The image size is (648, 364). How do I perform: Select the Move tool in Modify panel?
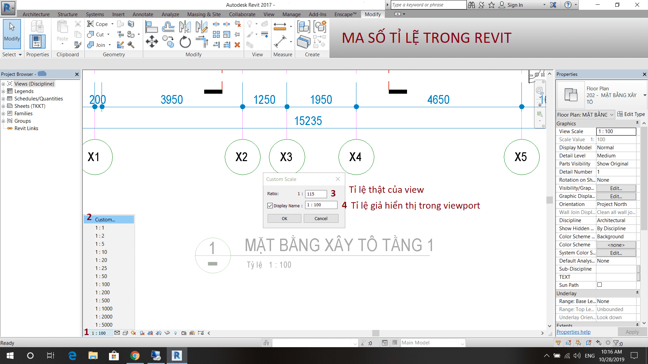(152, 42)
